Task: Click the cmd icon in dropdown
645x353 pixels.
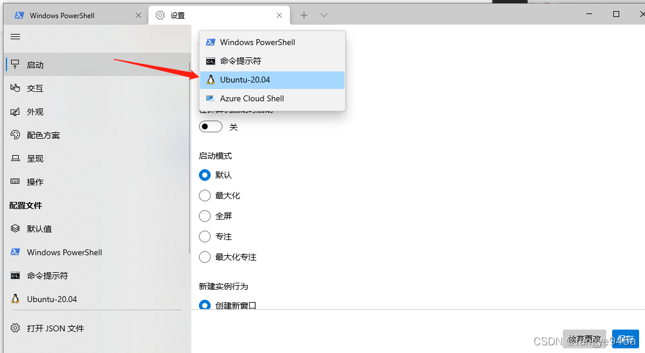Action: pyautogui.click(x=211, y=61)
